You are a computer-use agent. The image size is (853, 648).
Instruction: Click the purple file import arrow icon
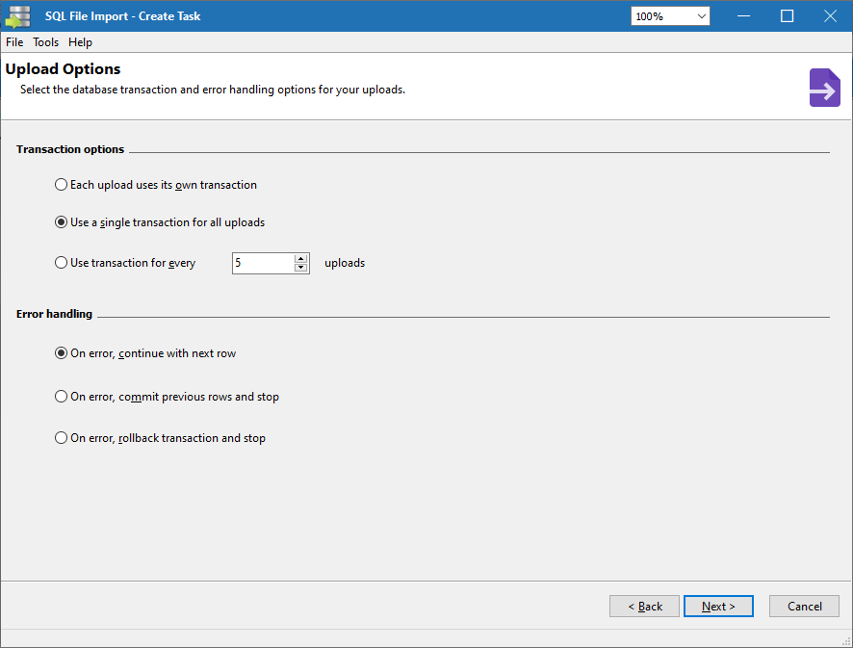pyautogui.click(x=824, y=88)
